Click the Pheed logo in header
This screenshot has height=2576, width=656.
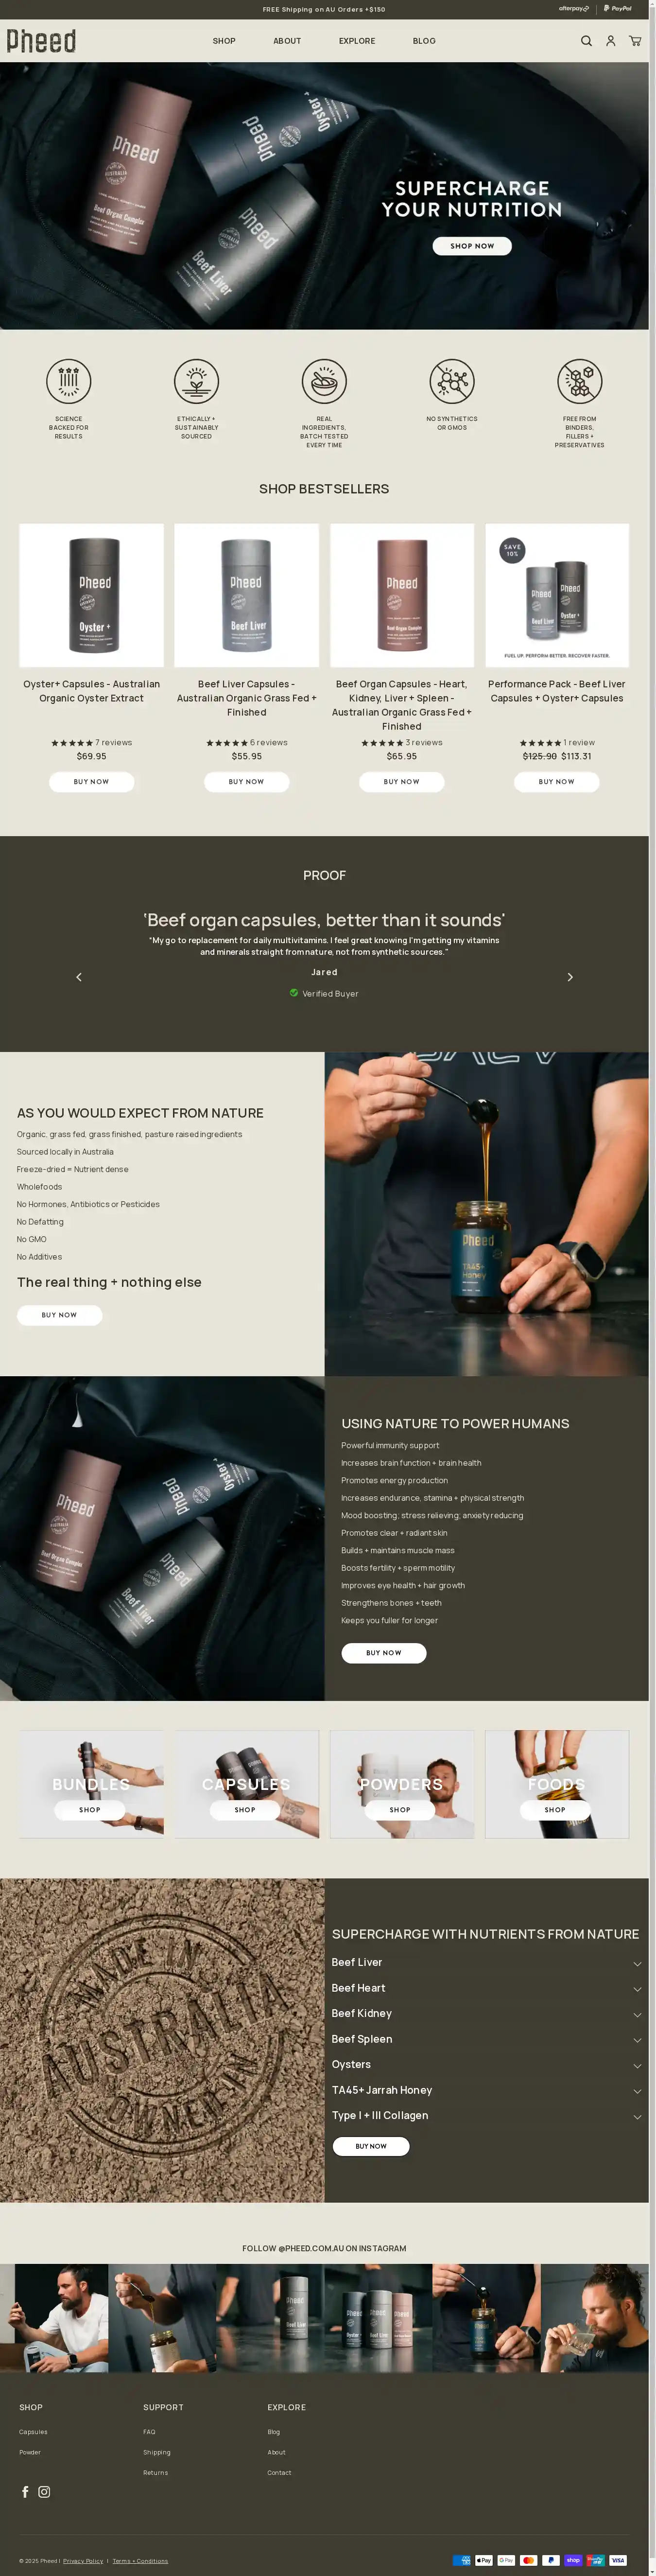pos(41,41)
